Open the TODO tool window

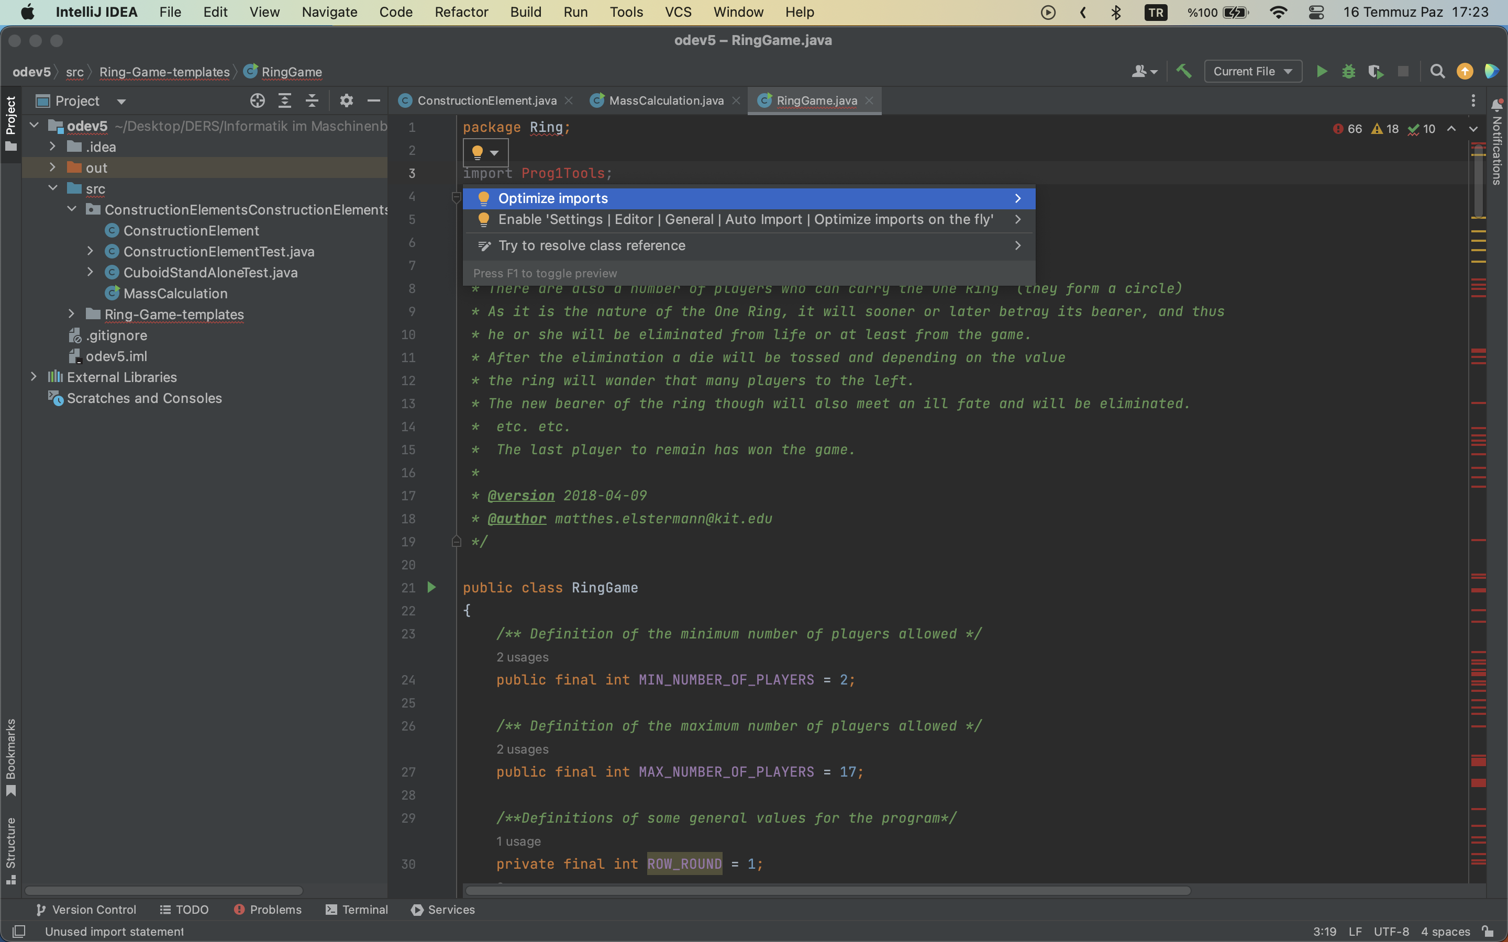184,910
